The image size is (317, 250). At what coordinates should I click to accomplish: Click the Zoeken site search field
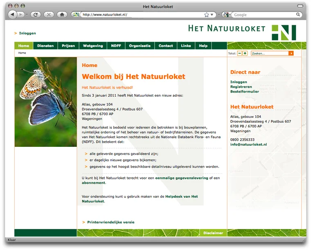(270, 53)
